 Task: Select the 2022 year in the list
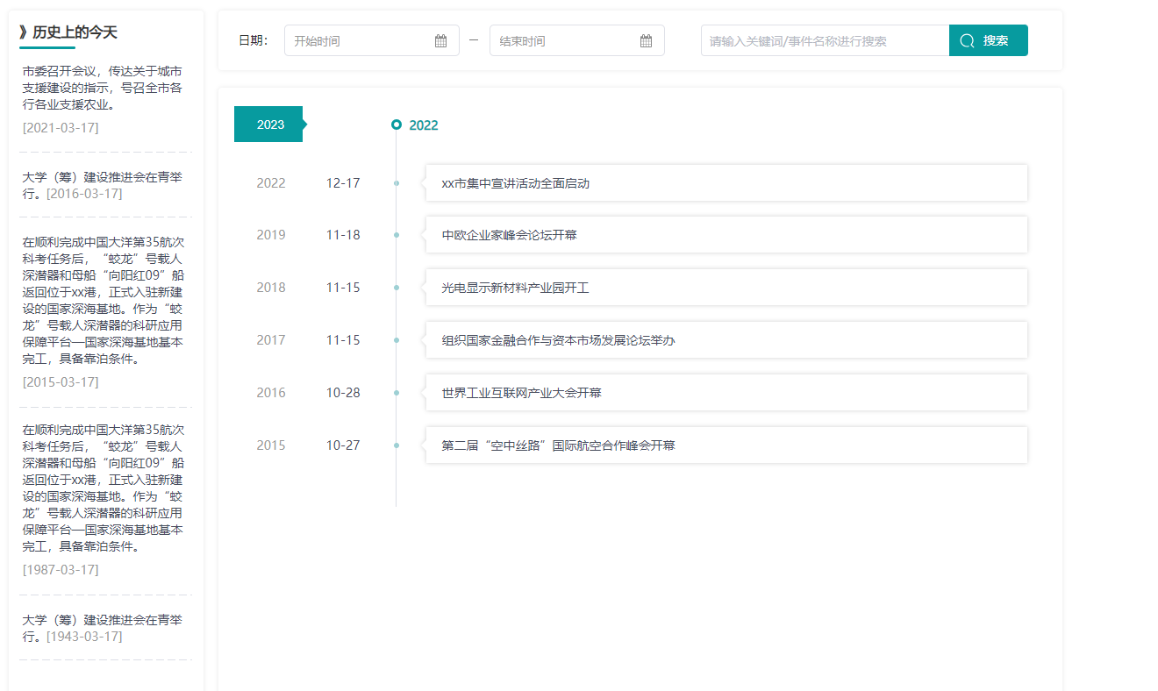271,183
